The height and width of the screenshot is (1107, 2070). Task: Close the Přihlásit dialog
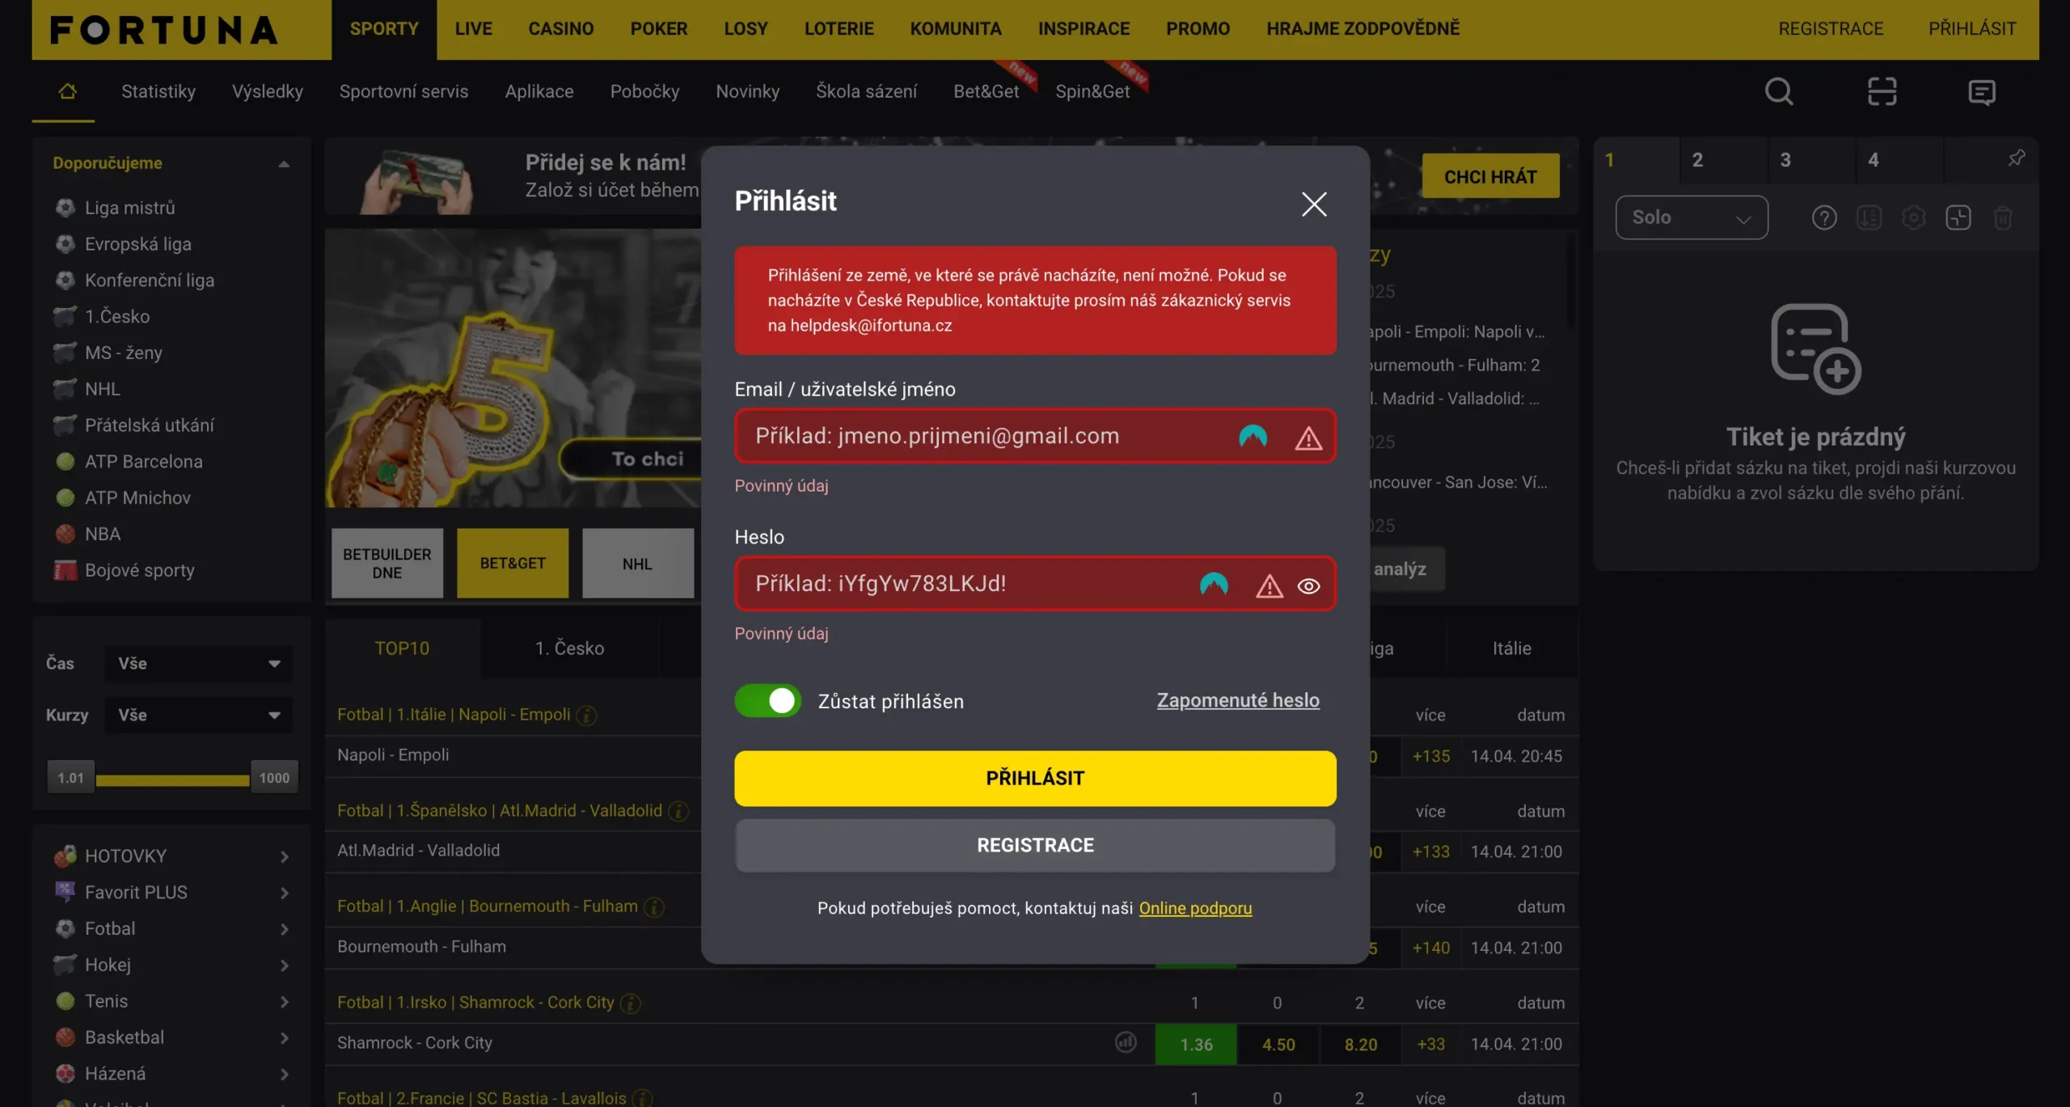click(x=1314, y=204)
